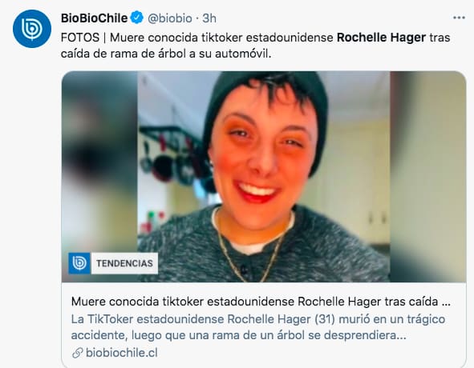Open the tweet via the 3h timestamp
The width and height of the screenshot is (474, 368).
click(x=209, y=18)
